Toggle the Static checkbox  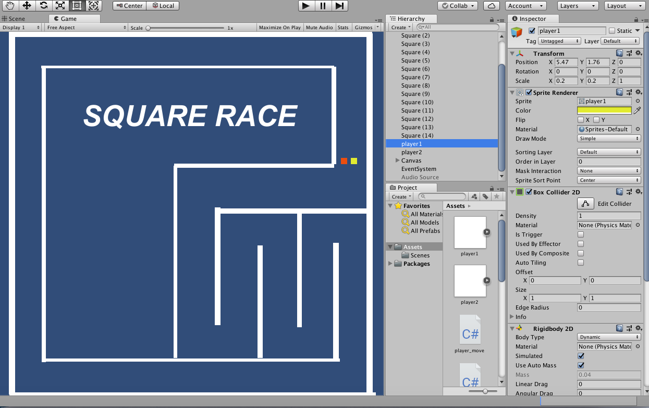pos(612,31)
